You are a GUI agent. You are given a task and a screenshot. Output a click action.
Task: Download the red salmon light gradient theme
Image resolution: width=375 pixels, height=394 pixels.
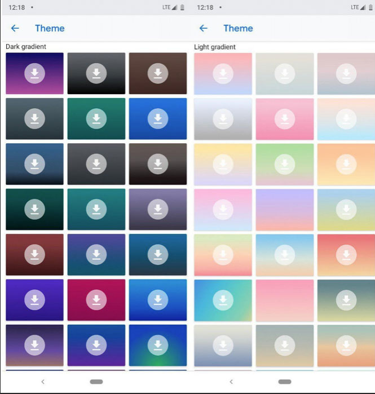(x=346, y=254)
